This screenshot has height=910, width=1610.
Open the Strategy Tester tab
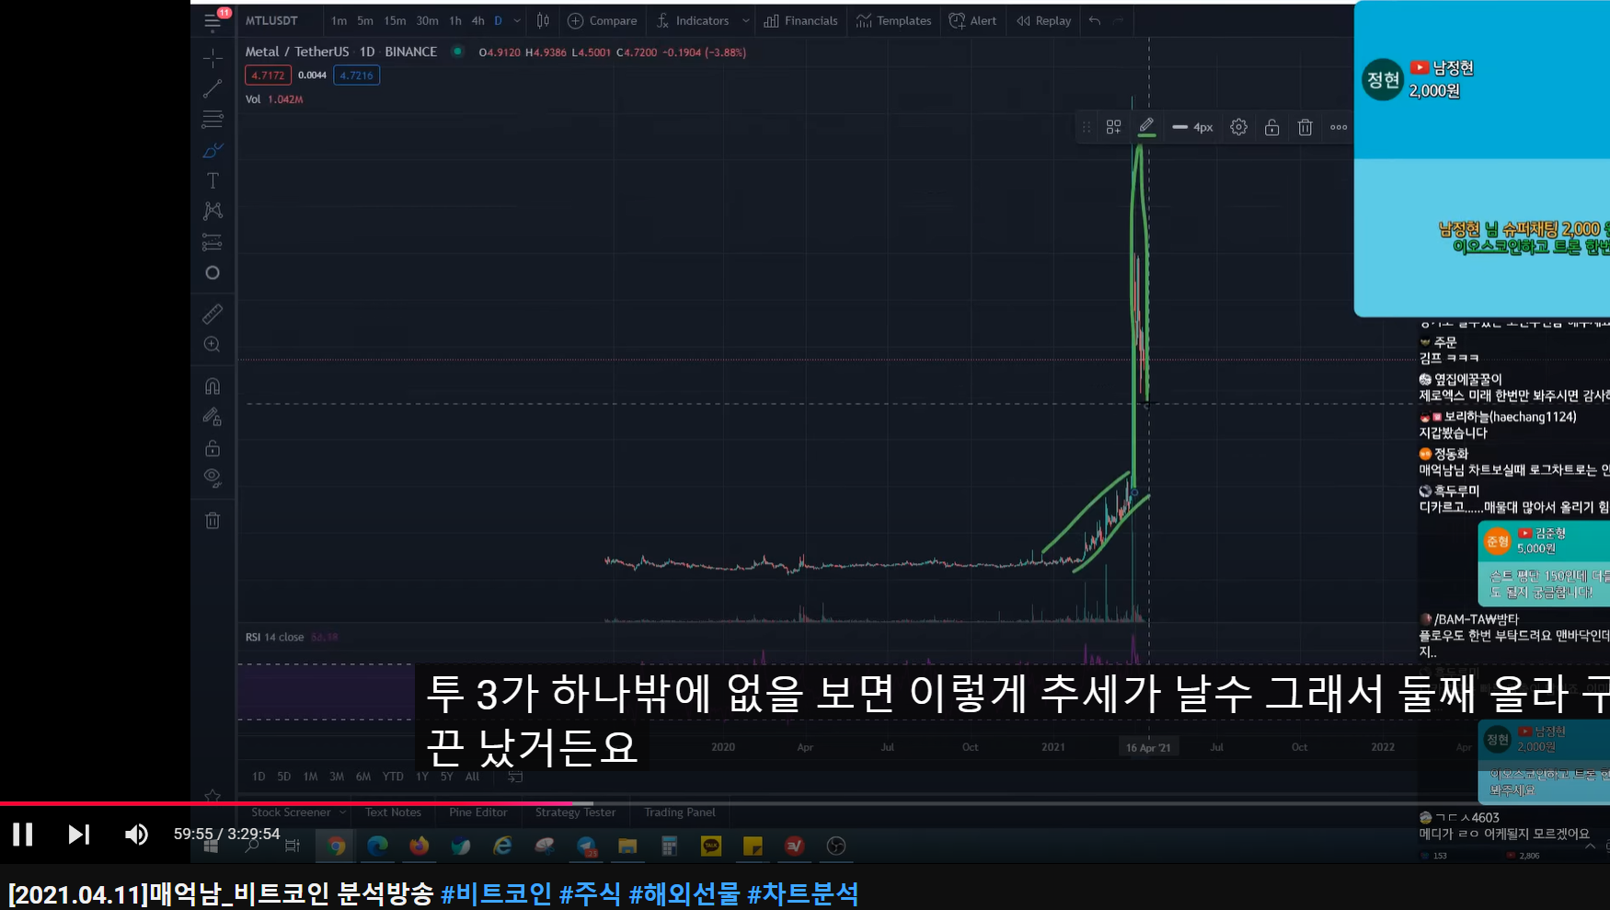(575, 812)
